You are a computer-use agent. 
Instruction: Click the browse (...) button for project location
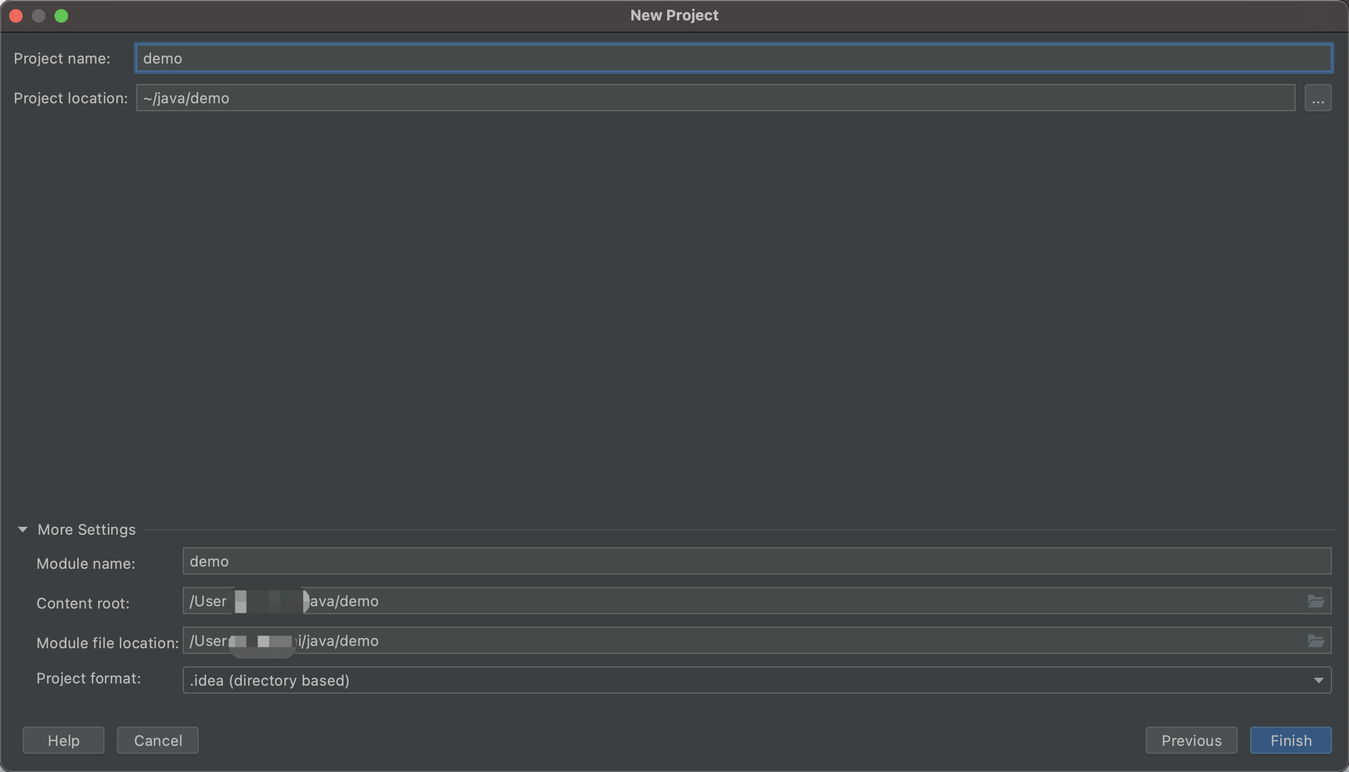coord(1317,99)
